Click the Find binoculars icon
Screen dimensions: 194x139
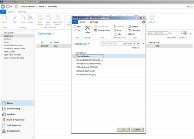(129, 34)
